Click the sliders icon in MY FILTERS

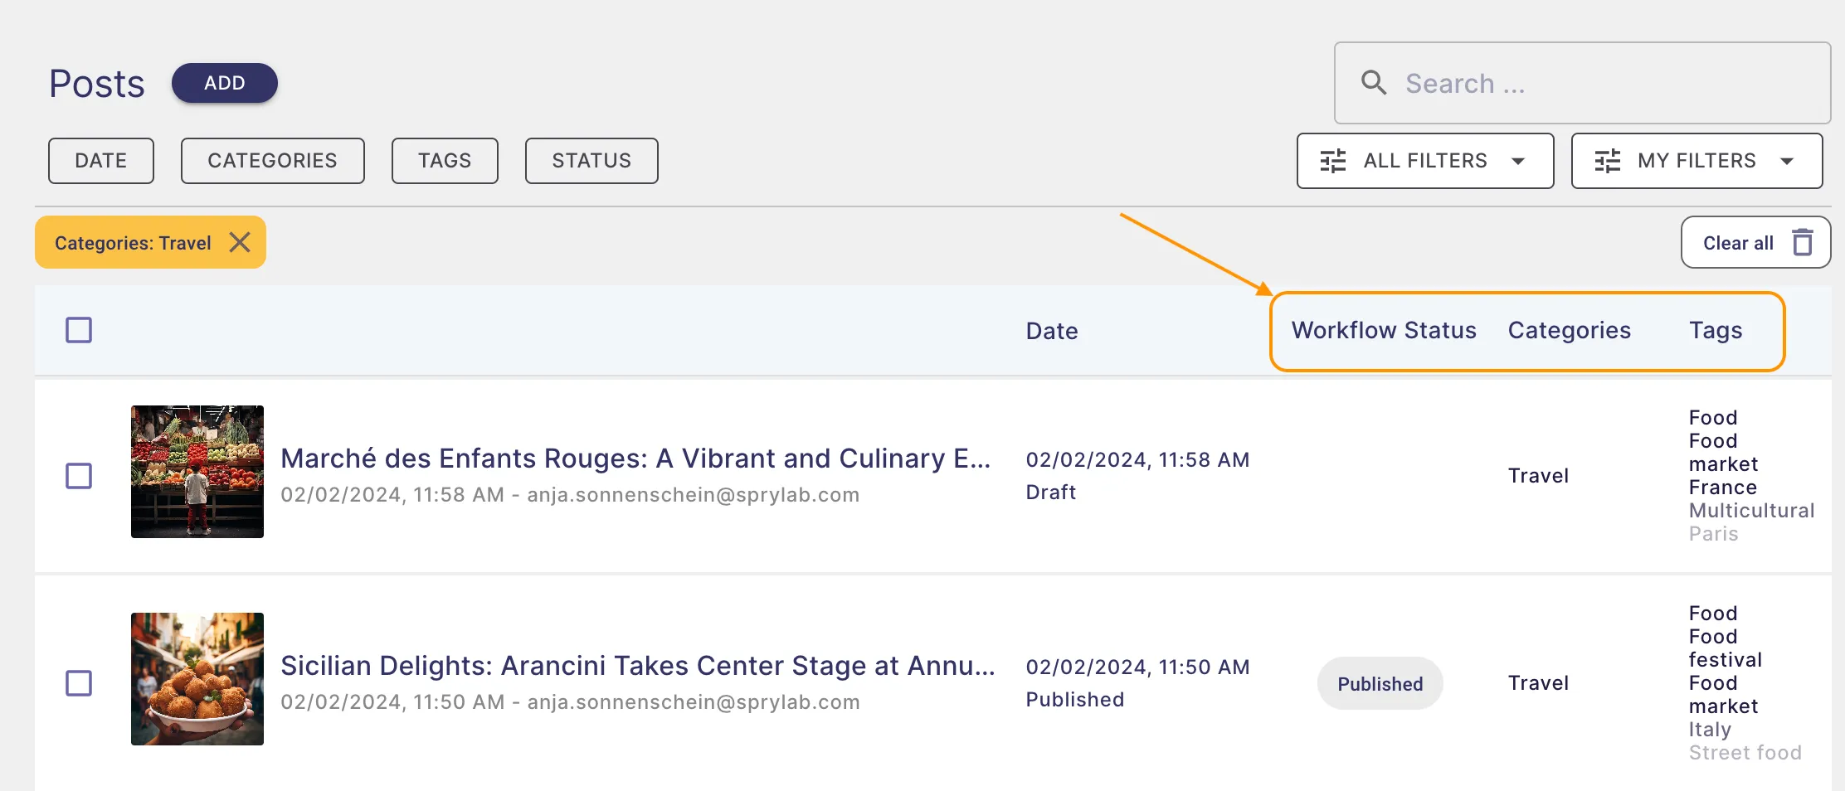(x=1608, y=161)
